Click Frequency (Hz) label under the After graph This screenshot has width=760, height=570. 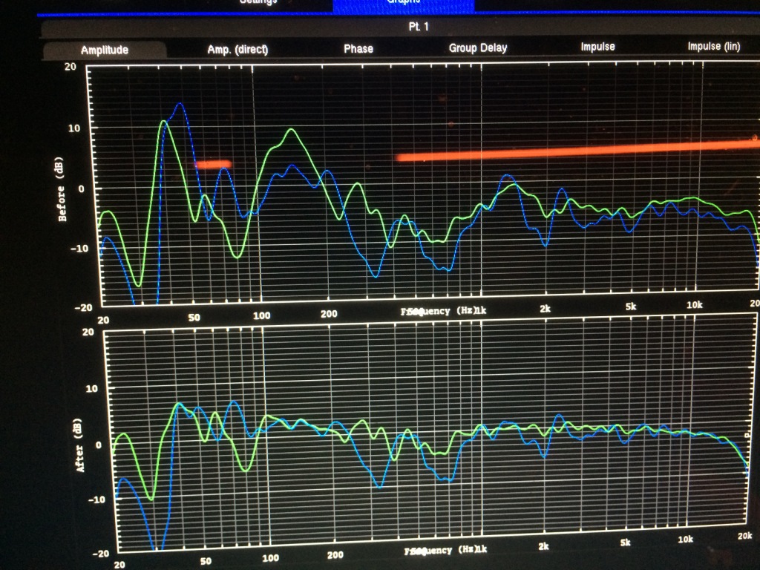(442, 550)
